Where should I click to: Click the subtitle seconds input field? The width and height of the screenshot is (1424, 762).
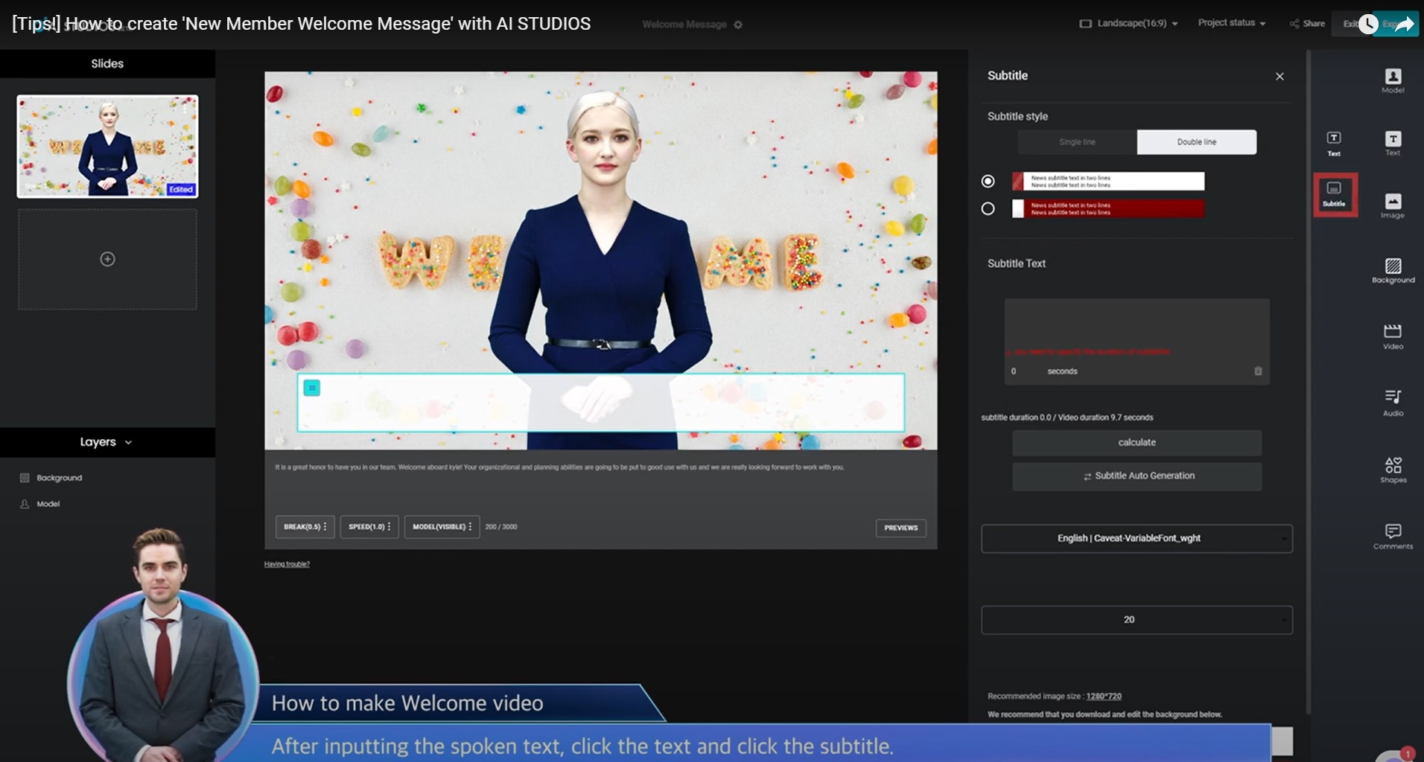[1014, 371]
